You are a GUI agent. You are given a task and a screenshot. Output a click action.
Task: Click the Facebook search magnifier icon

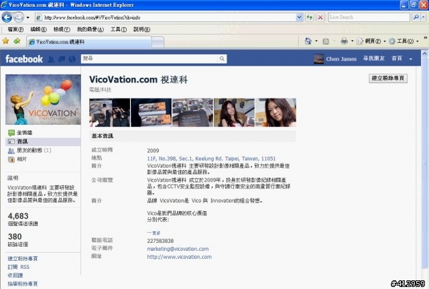coord(222,58)
